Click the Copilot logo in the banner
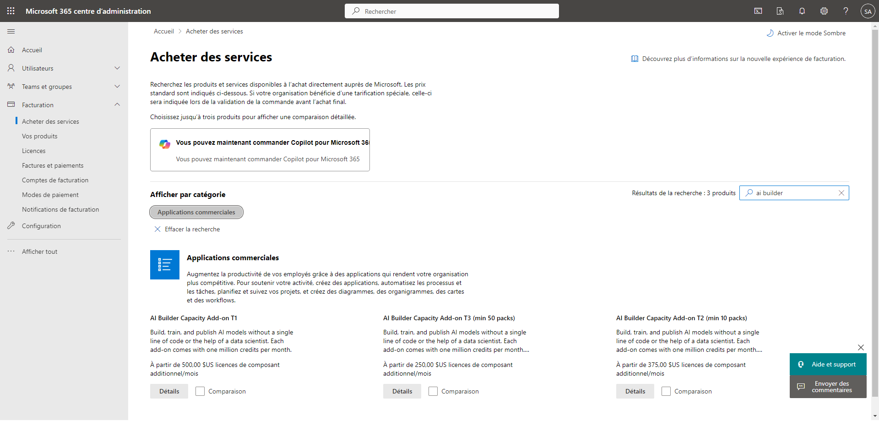Screen dimensions: 879x421 click(165, 144)
